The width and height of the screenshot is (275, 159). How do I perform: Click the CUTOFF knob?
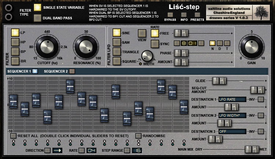47,47
